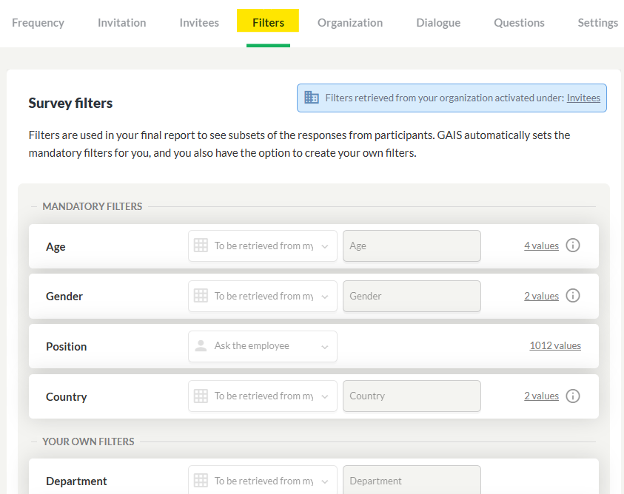Image resolution: width=624 pixels, height=494 pixels.
Task: Open the Frequency tab
Action: 38,23
